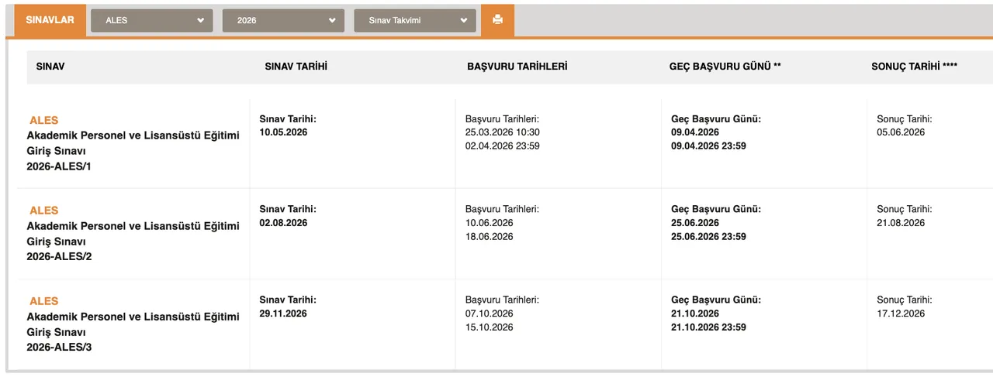Select the SINAVLAR tab
The height and width of the screenshot is (377, 993).
(50, 20)
